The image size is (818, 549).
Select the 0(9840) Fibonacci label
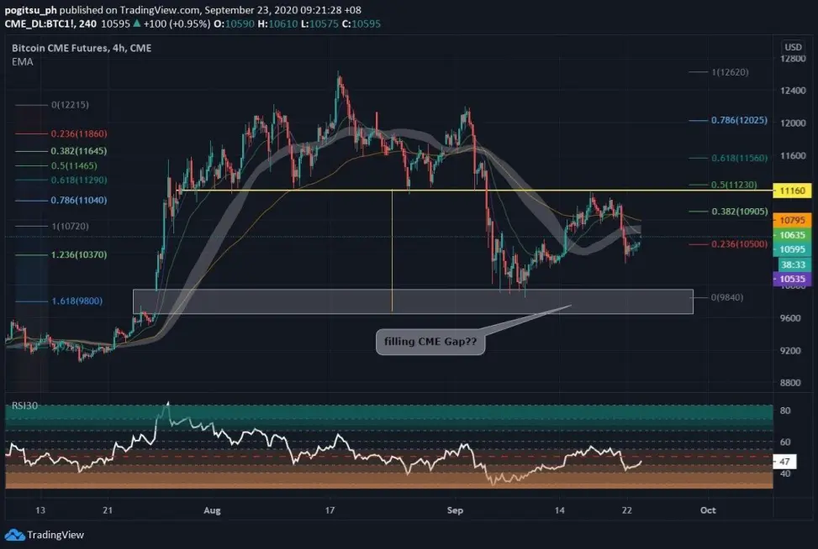[727, 297]
